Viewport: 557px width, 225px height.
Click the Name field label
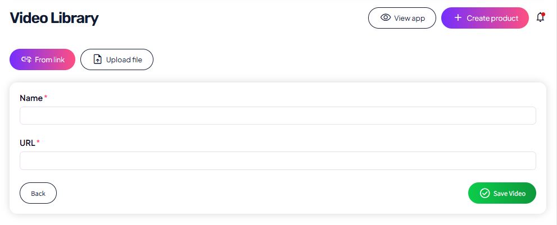coord(31,98)
